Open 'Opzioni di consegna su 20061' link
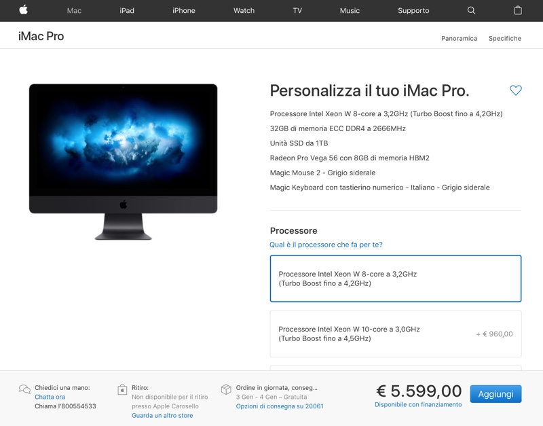 click(x=280, y=406)
